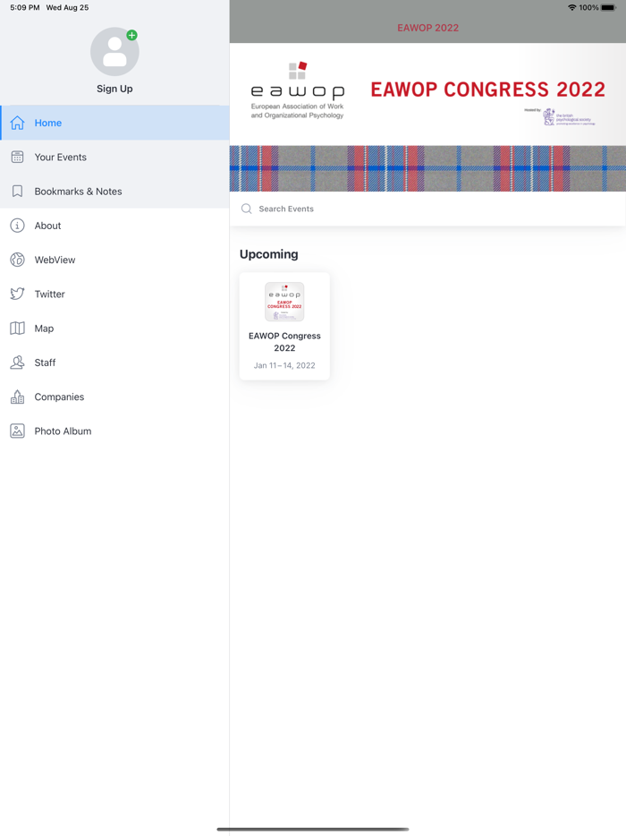Viewport: 626px width, 836px height.
Task: Click the Companies building icon
Action: click(x=18, y=397)
